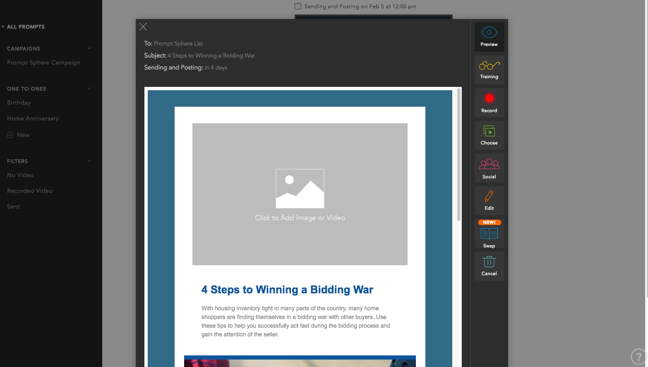Close the email preview with X
The height and width of the screenshot is (367, 648).
point(143,27)
